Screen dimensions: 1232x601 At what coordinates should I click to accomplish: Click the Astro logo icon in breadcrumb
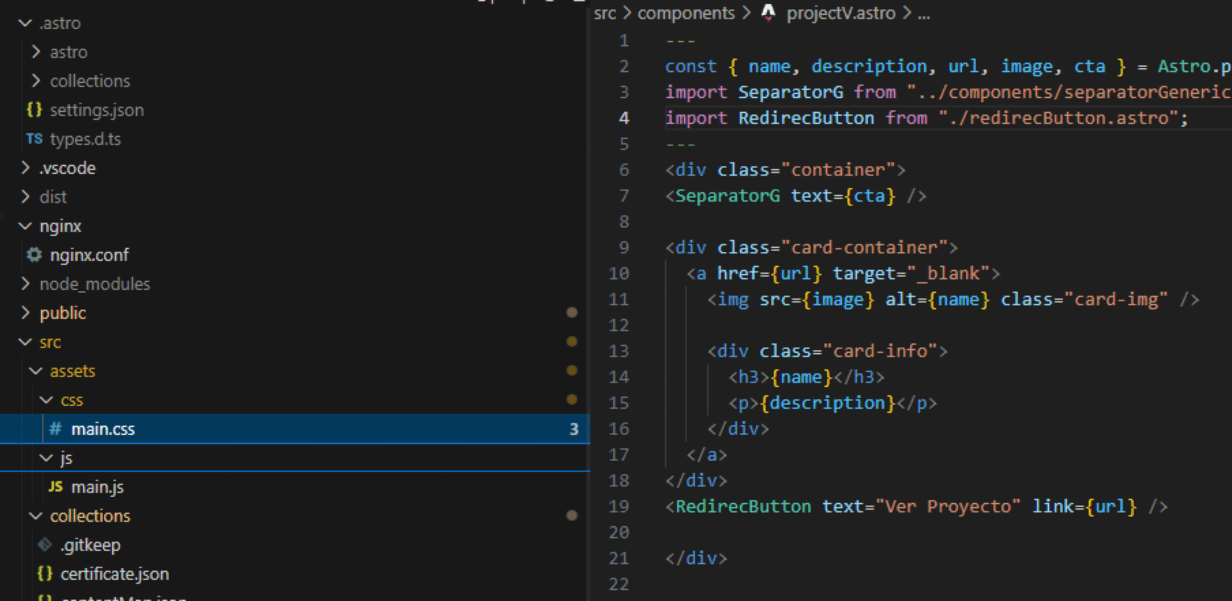[768, 12]
